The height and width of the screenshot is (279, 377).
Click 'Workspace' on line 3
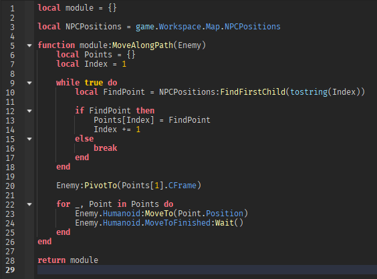pyautogui.click(x=180, y=27)
